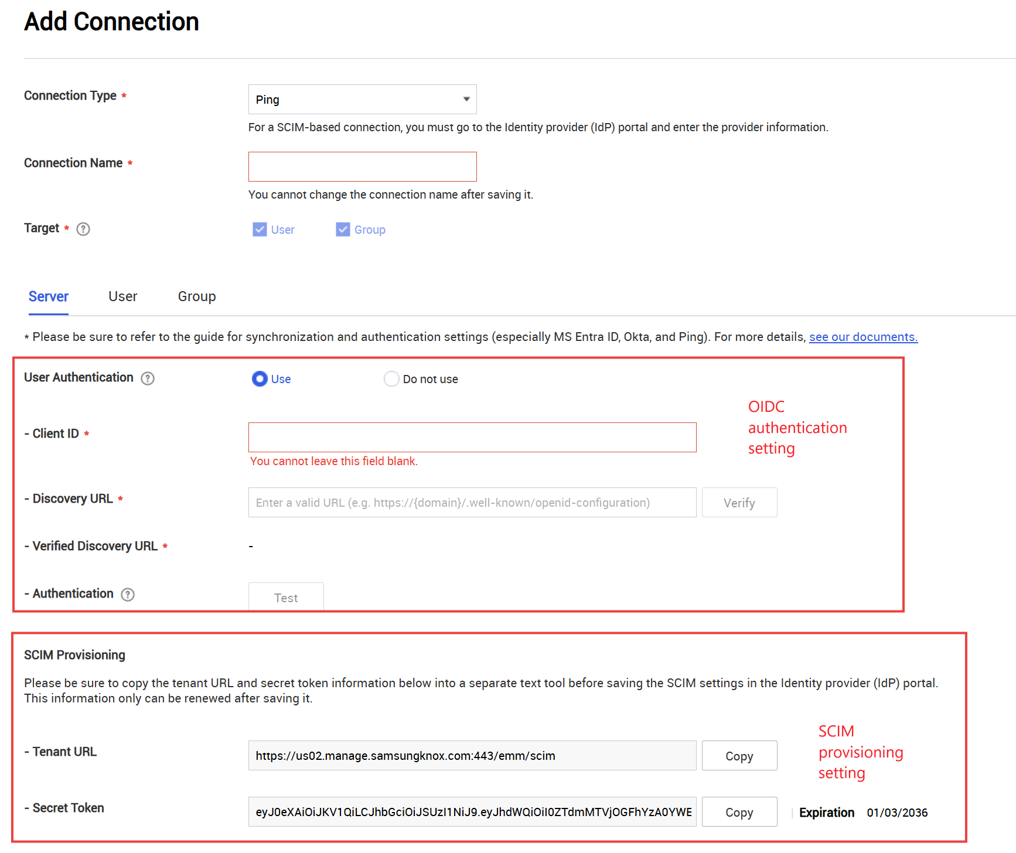This screenshot has width=1016, height=853.
Task: Click the help icon beside User Authentication
Action: click(147, 378)
